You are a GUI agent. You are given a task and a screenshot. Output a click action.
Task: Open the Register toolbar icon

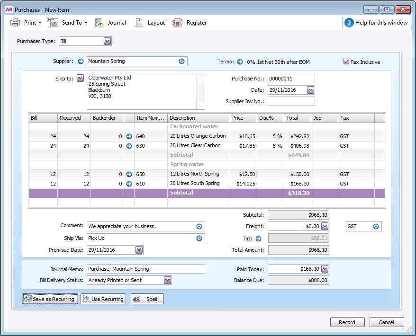pos(177,23)
